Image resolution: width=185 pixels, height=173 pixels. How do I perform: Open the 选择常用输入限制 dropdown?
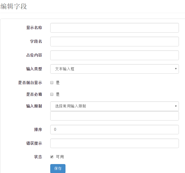click(114, 106)
